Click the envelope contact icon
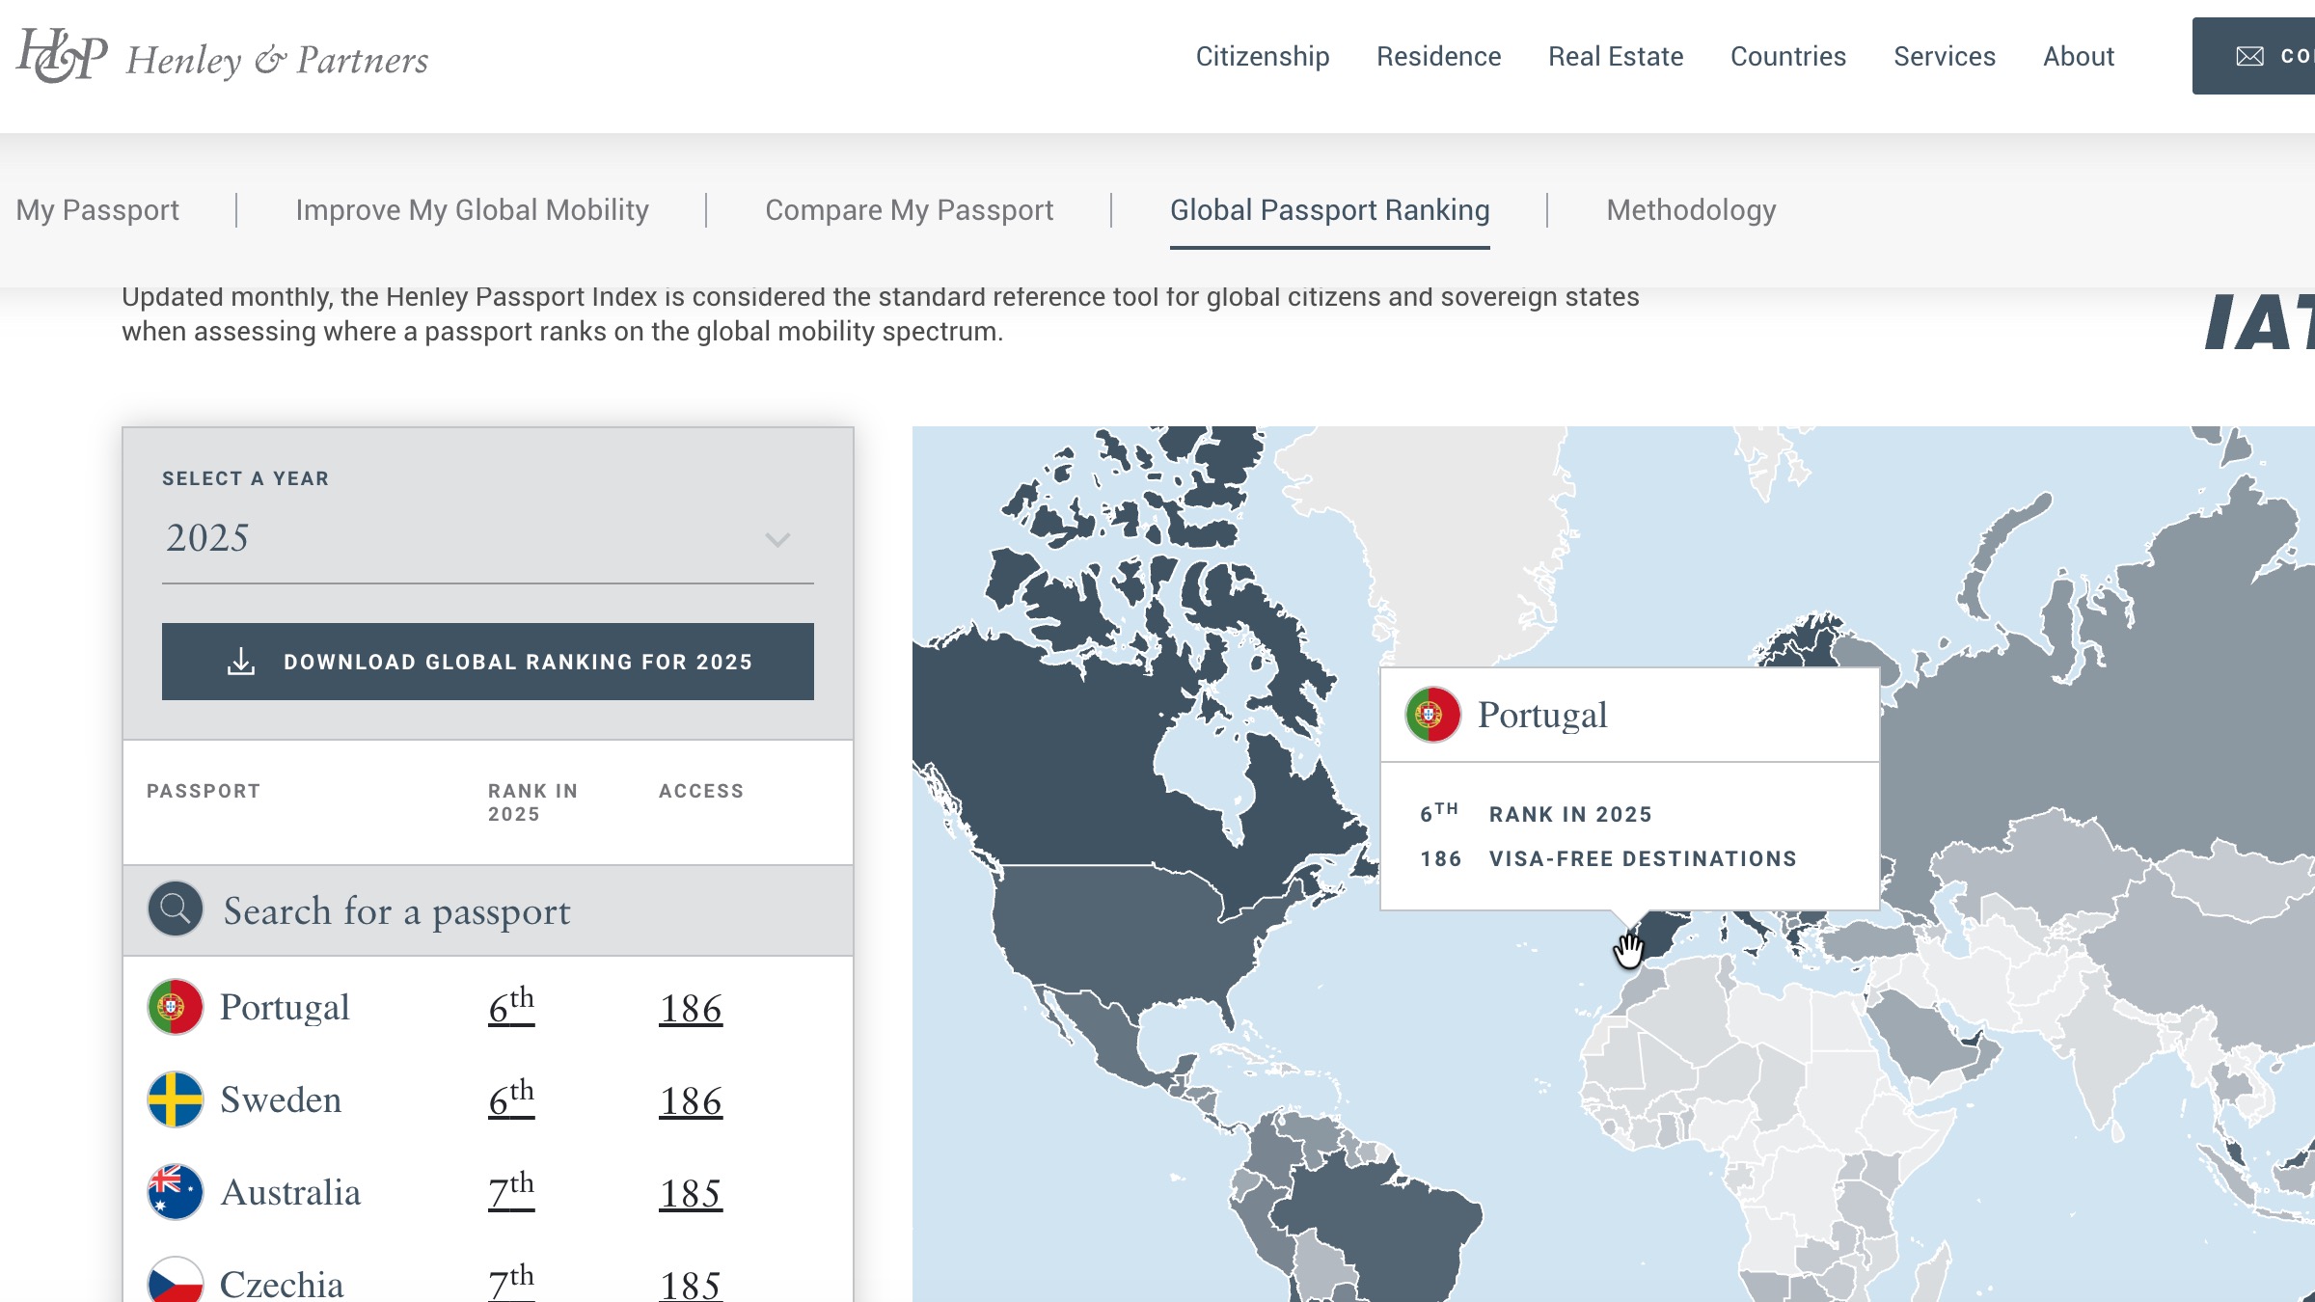Viewport: 2315px width, 1302px height. [2249, 56]
